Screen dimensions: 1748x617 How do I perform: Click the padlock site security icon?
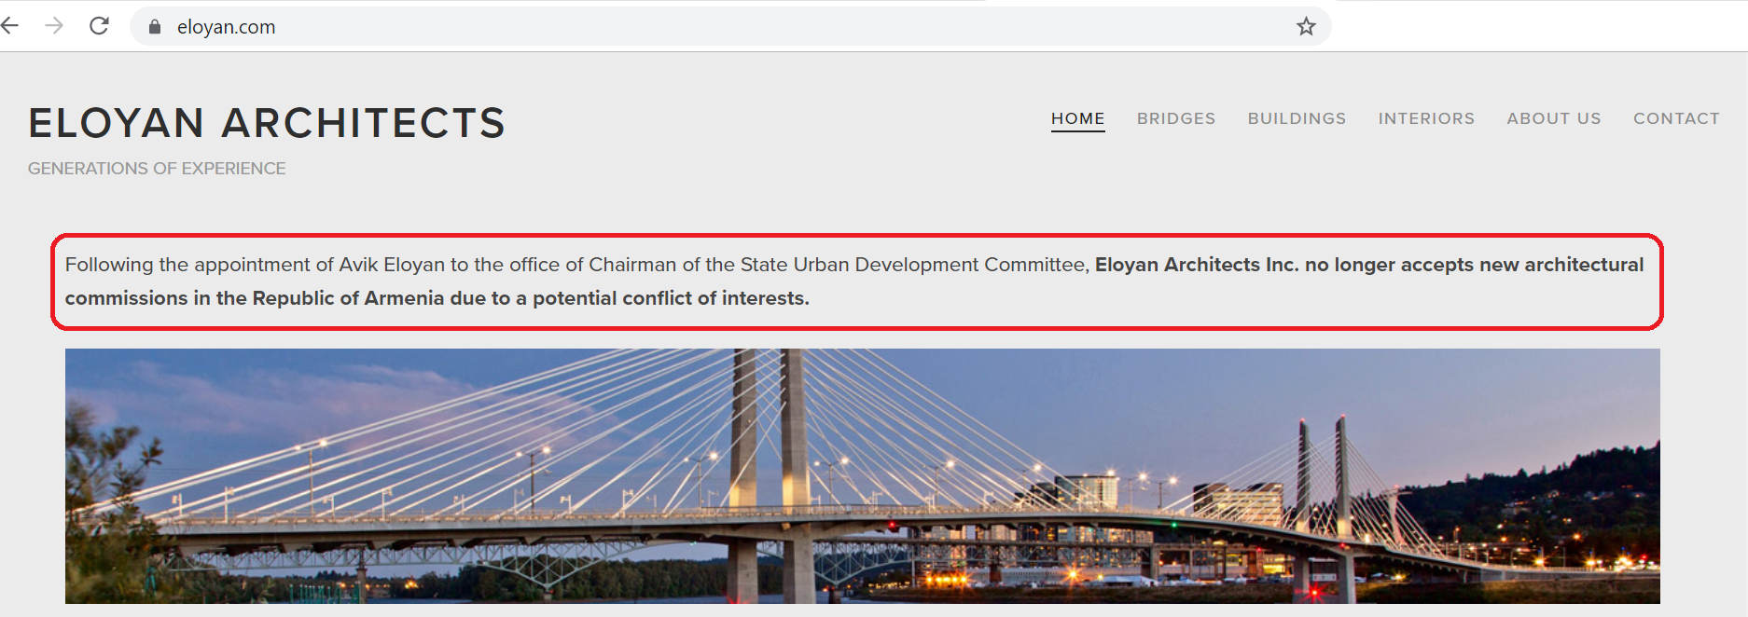tap(155, 27)
